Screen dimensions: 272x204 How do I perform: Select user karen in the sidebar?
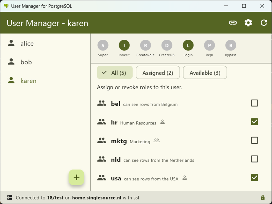[45, 80]
